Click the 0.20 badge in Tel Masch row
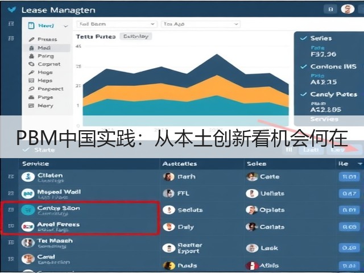This screenshot has width=364, height=273. pos(349,248)
